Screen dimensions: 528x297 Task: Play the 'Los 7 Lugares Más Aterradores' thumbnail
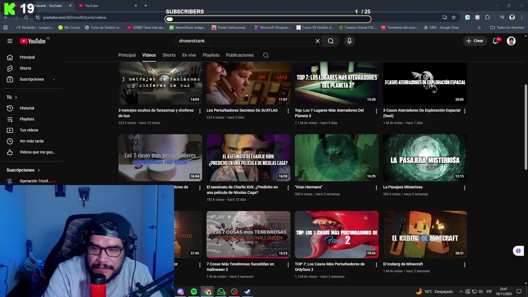[337, 83]
